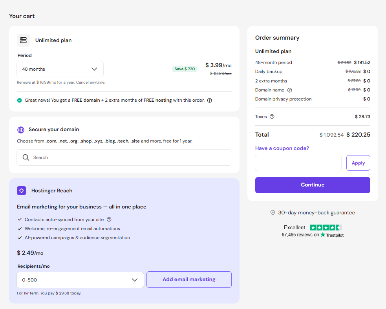Click the 'Choose from .com, .net' description text
The height and width of the screenshot is (309, 386).
coord(104,141)
